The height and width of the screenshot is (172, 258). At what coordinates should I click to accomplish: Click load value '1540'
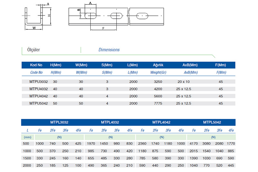click(x=206, y=151)
